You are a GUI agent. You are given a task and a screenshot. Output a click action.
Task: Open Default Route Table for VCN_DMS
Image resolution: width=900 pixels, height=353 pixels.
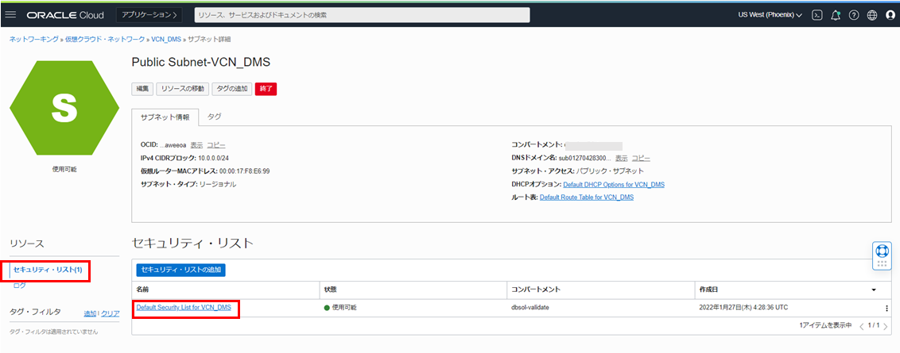(x=587, y=198)
